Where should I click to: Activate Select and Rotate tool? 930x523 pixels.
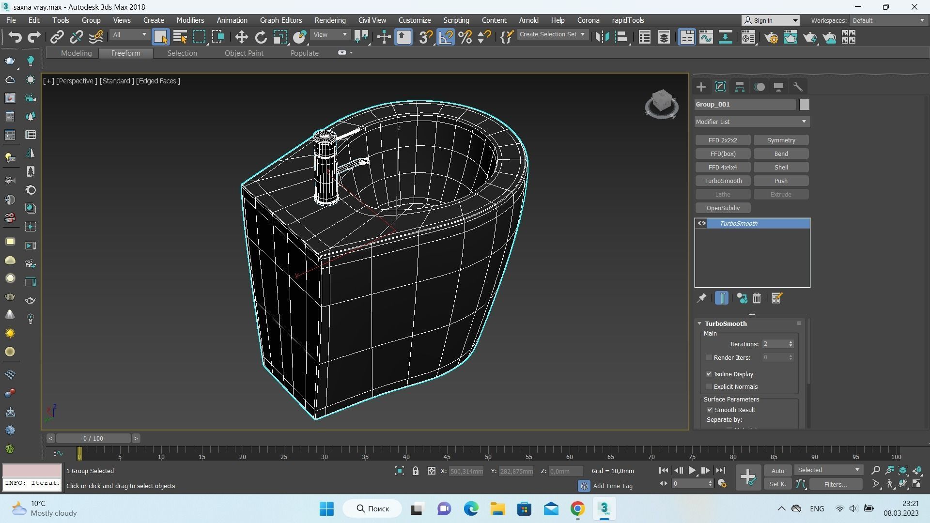pos(261,37)
